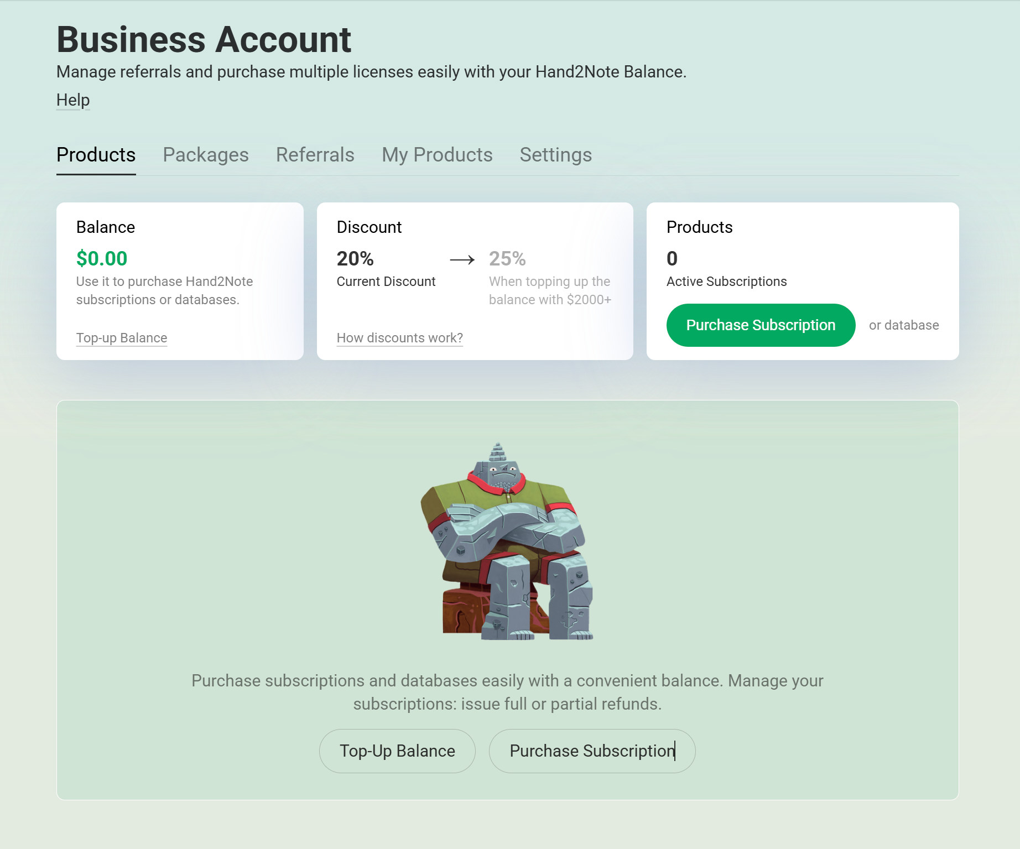Click the stone golem illustration
Viewport: 1020px width, 849px height.
[507, 542]
